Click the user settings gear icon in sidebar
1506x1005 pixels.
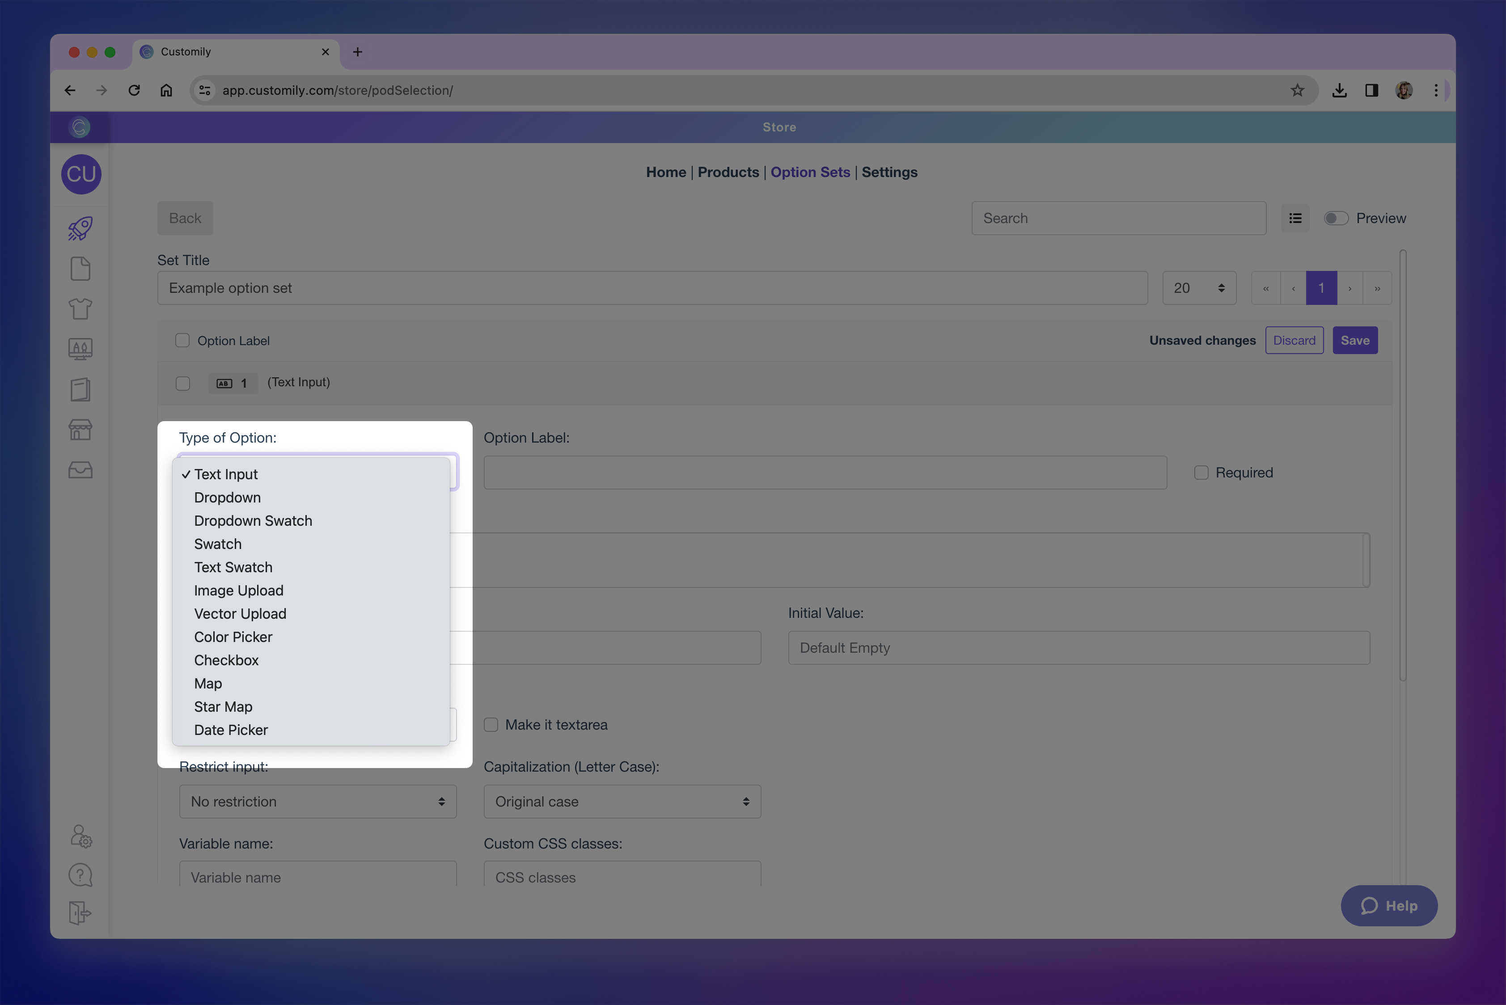tap(81, 836)
